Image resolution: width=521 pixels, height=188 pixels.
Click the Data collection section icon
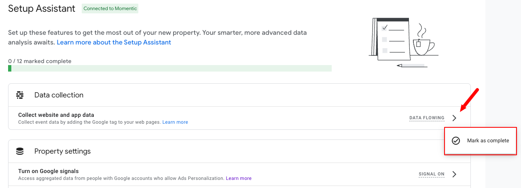pyautogui.click(x=20, y=95)
